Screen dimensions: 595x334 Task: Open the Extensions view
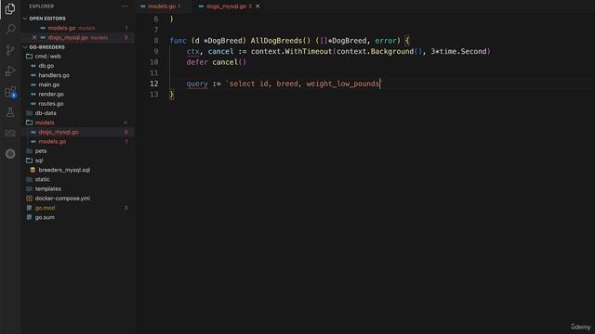tap(10, 92)
